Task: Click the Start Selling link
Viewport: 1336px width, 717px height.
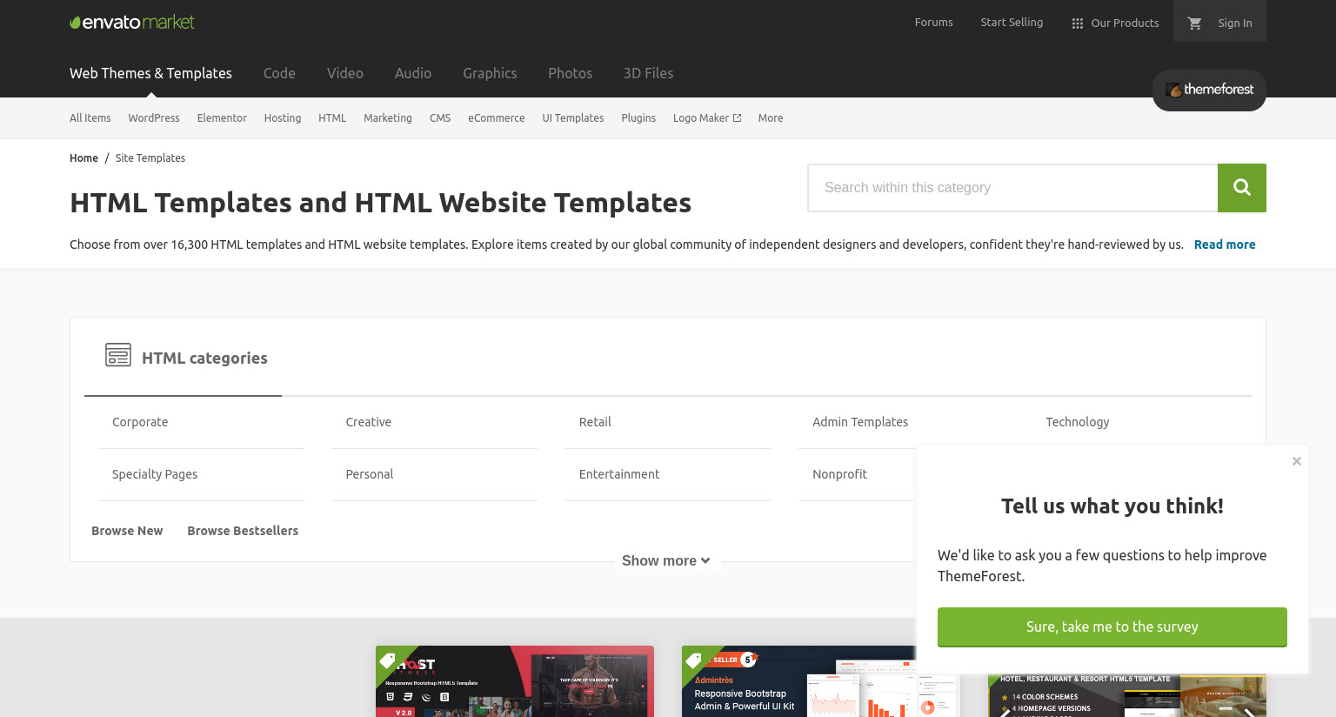Action: click(x=1012, y=23)
